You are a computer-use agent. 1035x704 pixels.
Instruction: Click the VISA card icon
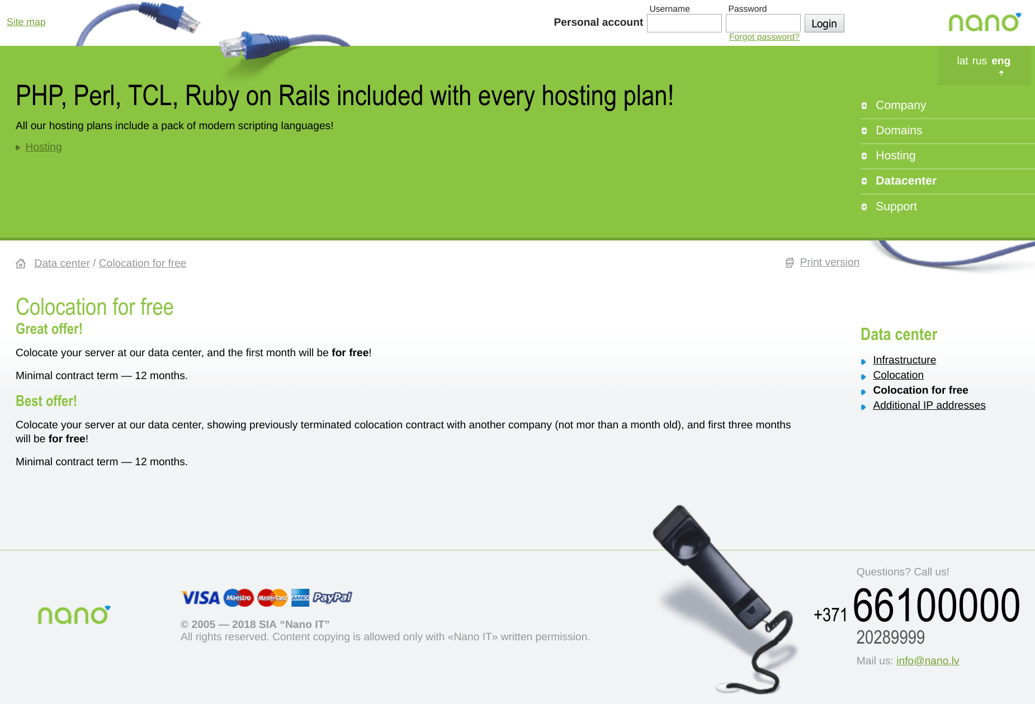click(x=201, y=598)
